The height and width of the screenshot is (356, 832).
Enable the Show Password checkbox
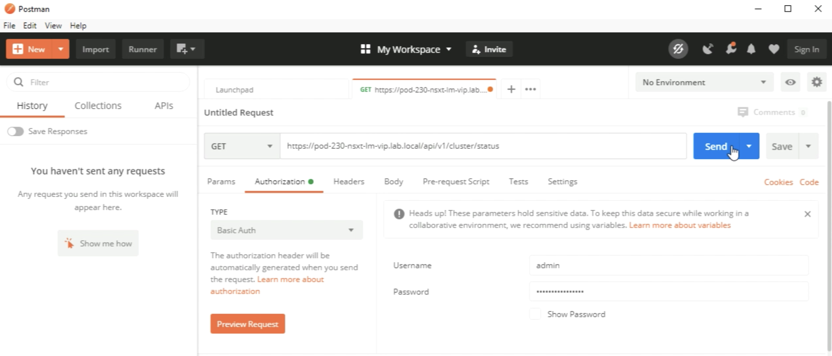click(x=535, y=314)
